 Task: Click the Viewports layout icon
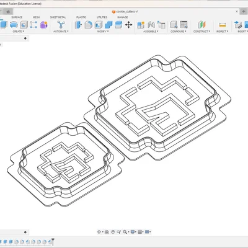147,232
